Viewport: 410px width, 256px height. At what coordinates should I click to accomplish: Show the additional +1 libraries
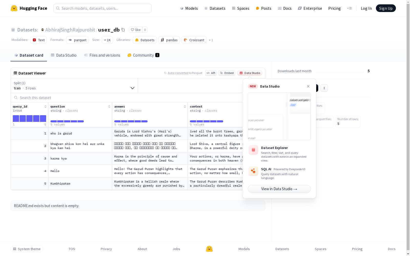tap(211, 40)
